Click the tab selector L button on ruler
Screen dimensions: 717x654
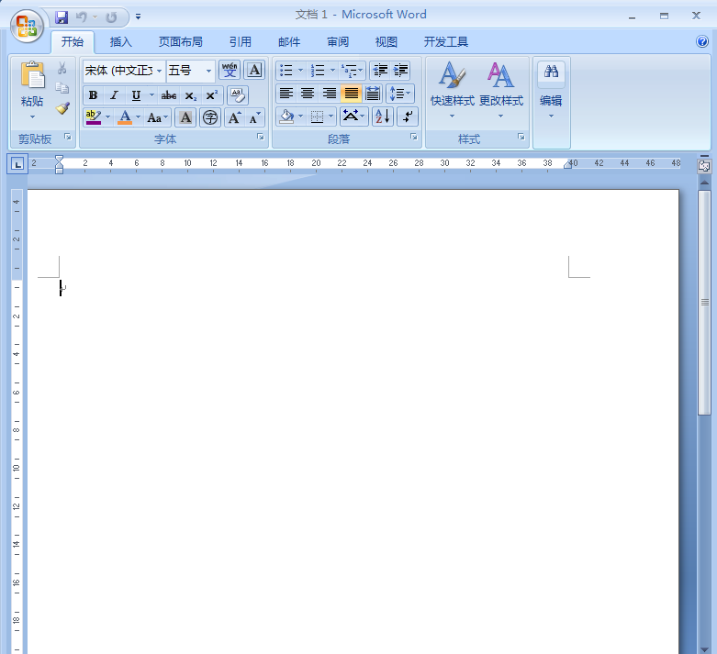[x=17, y=163]
